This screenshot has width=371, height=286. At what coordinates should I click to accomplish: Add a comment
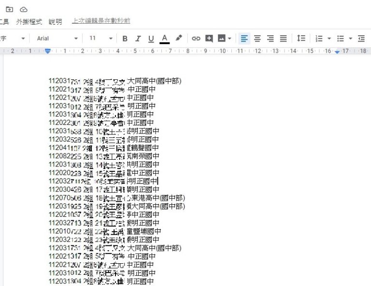[x=209, y=39]
